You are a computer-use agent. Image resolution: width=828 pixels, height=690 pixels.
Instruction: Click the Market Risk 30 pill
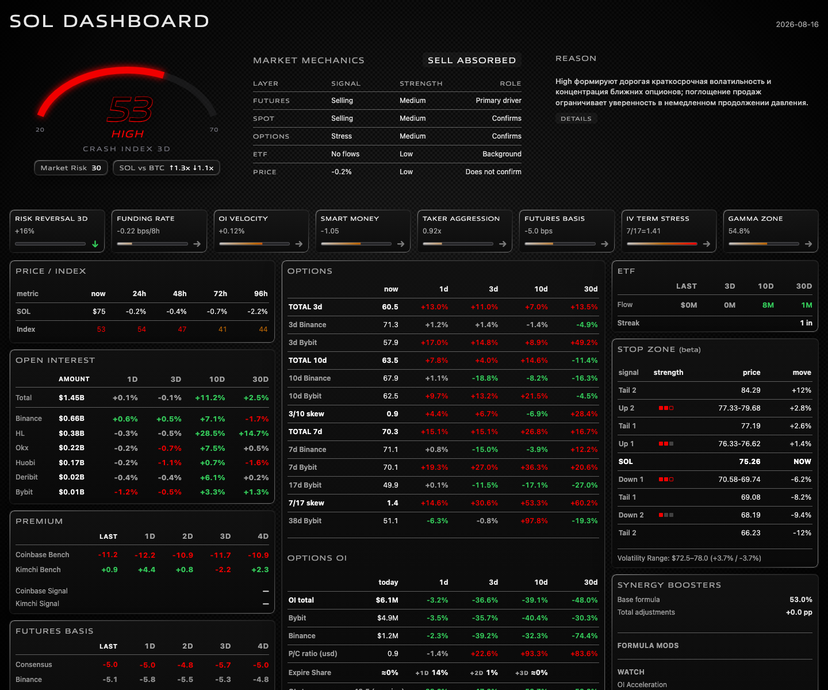[x=71, y=168]
